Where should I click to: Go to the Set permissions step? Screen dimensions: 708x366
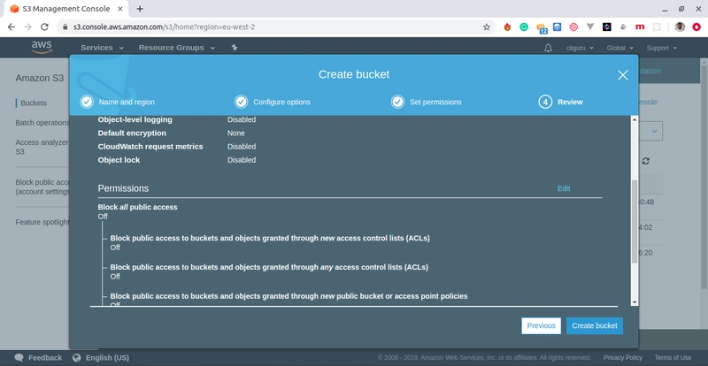(x=435, y=102)
